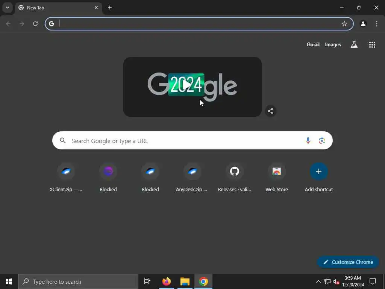The height and width of the screenshot is (289, 385).
Task: Select the New Tab tab
Action: point(58,8)
